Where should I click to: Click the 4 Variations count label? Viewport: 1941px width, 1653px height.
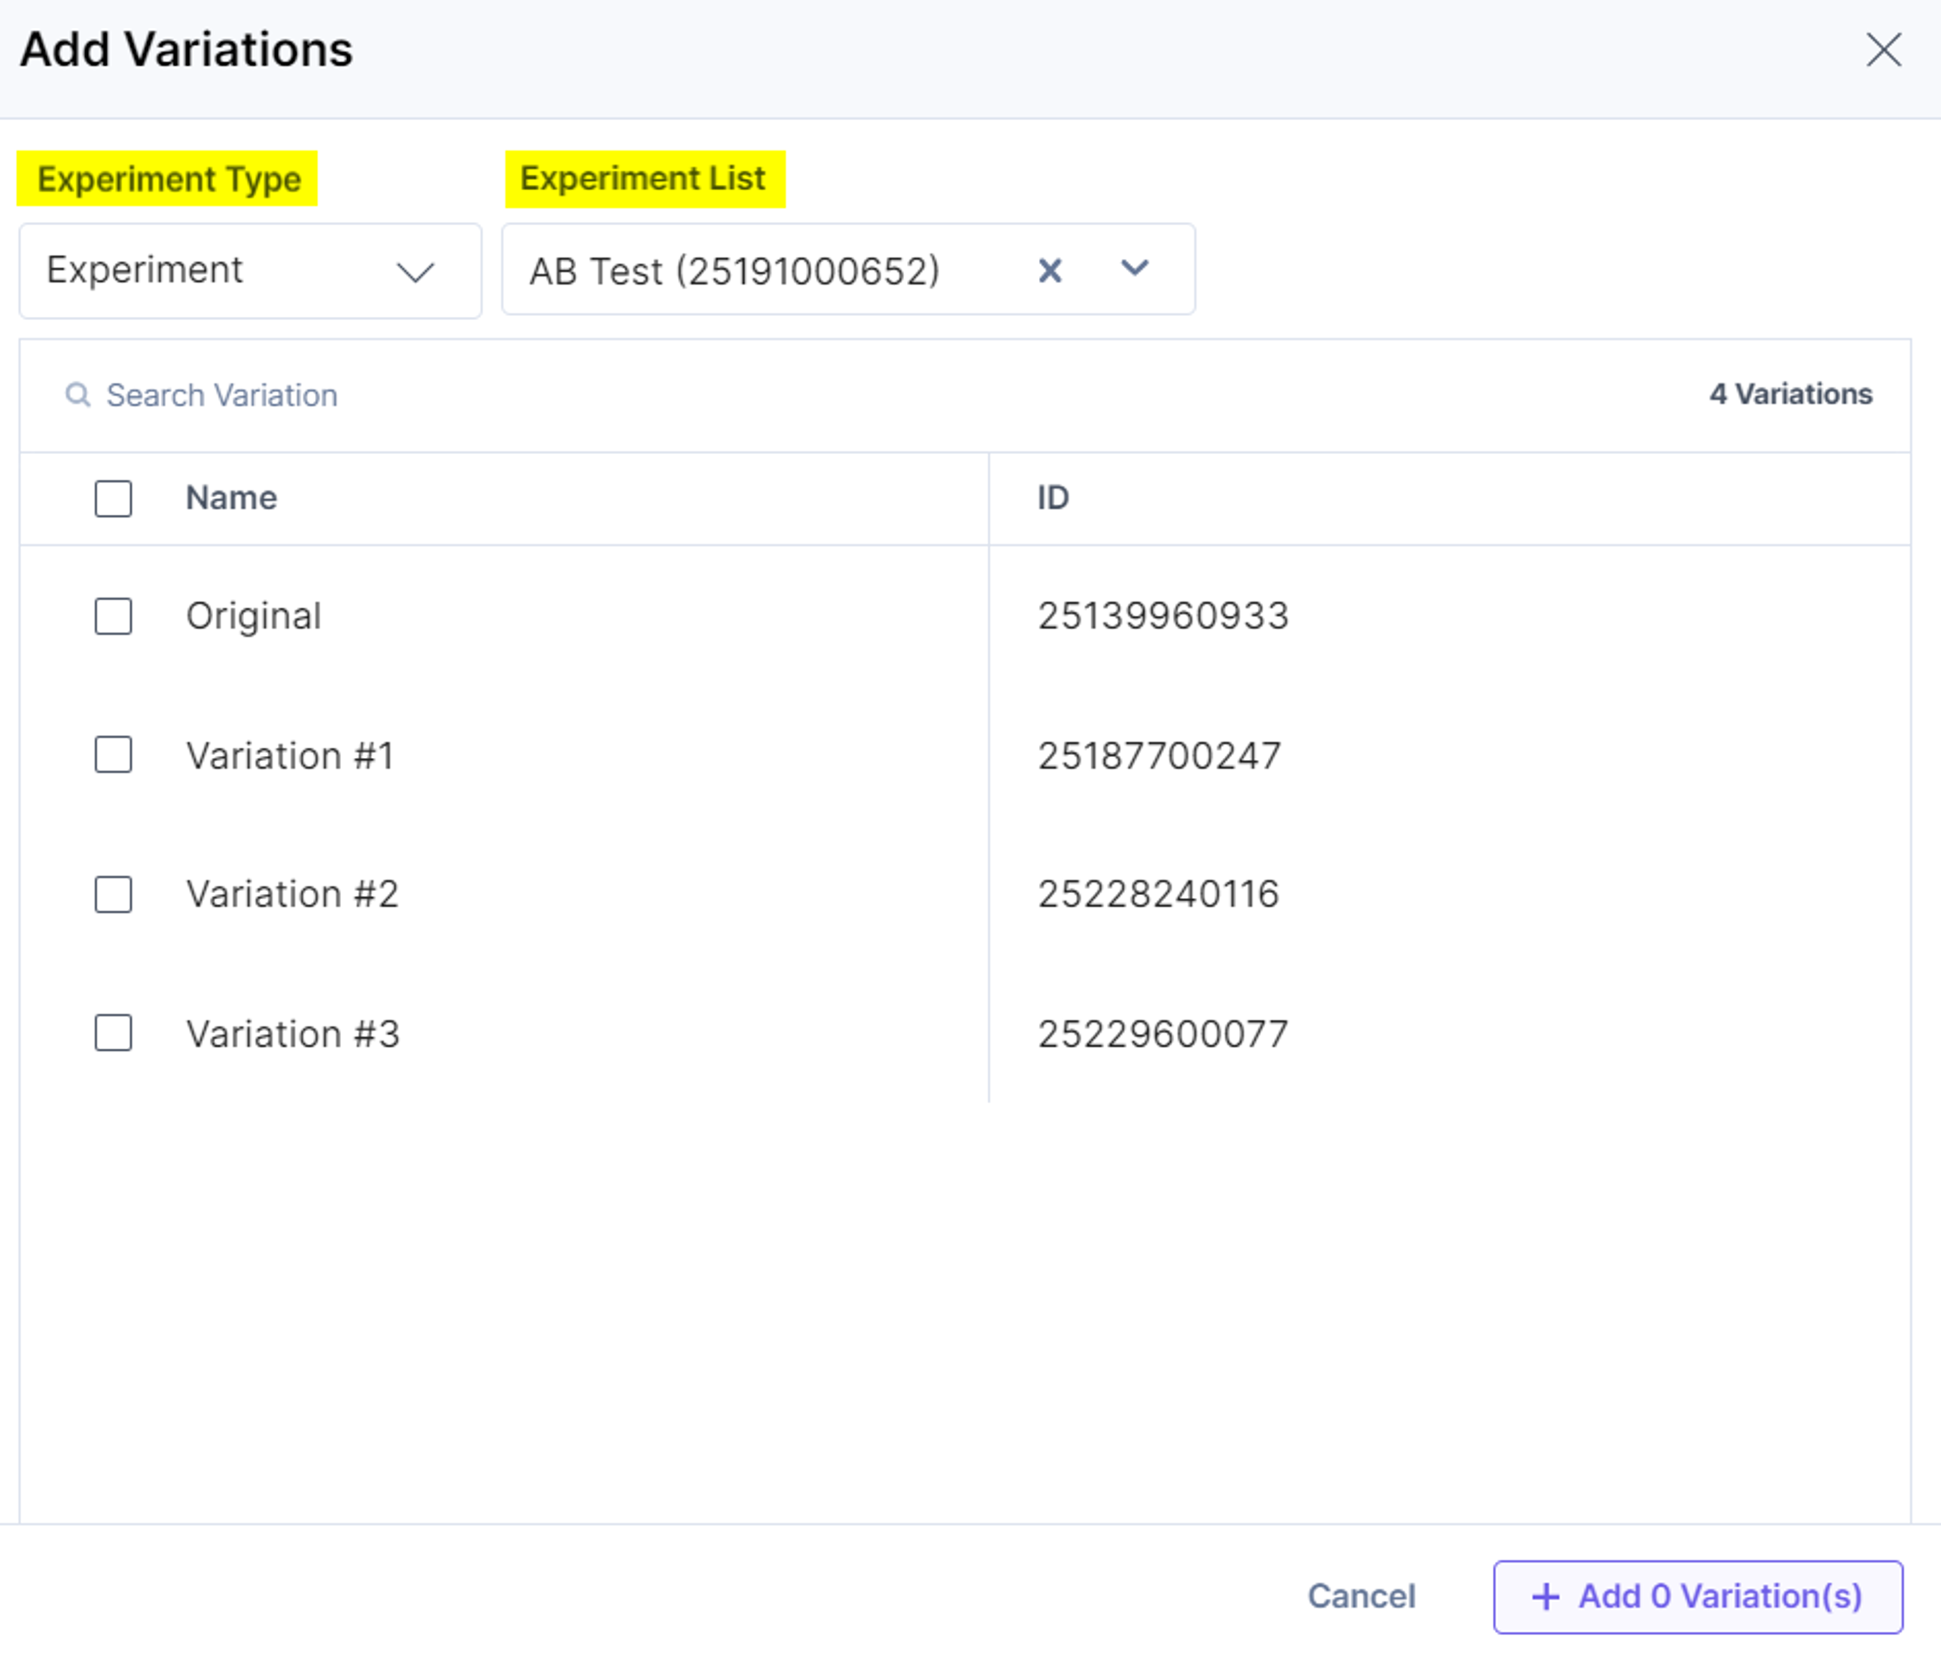(1790, 394)
